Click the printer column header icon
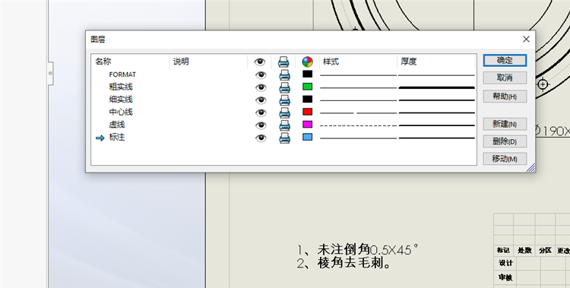 click(x=283, y=62)
